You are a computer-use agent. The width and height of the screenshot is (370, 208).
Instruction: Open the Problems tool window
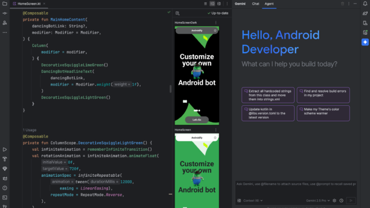pos(5,188)
